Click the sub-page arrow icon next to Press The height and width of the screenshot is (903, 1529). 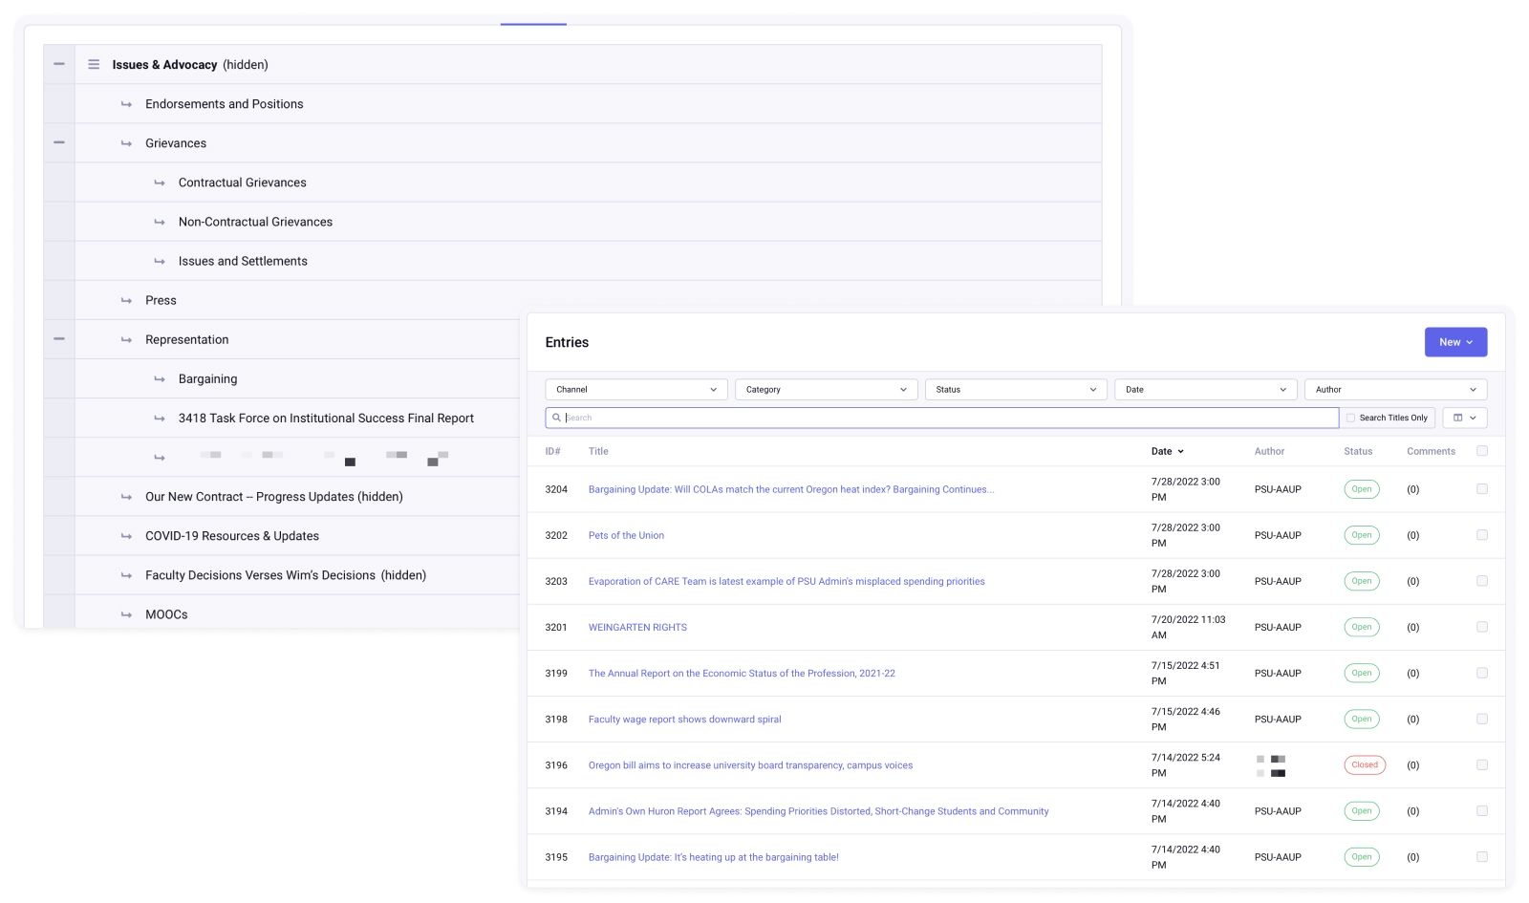coord(125,300)
